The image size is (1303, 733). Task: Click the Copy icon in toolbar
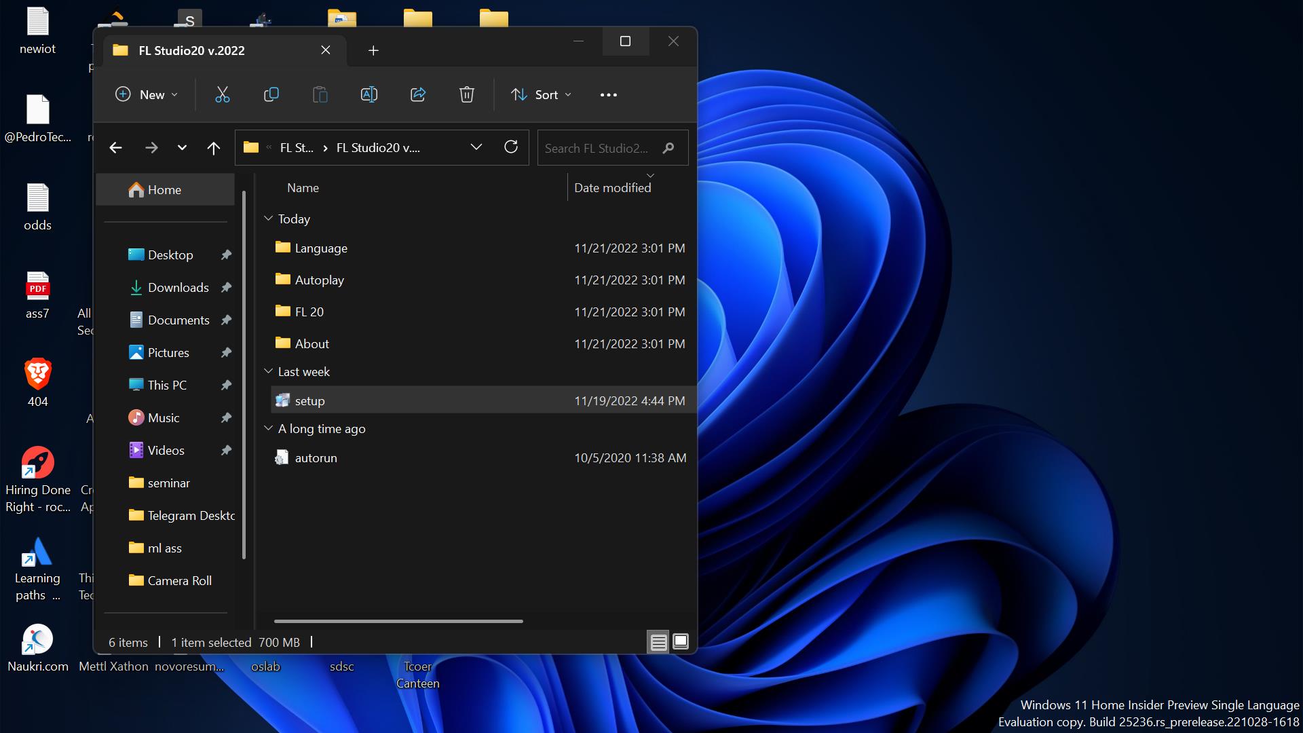coord(271,95)
